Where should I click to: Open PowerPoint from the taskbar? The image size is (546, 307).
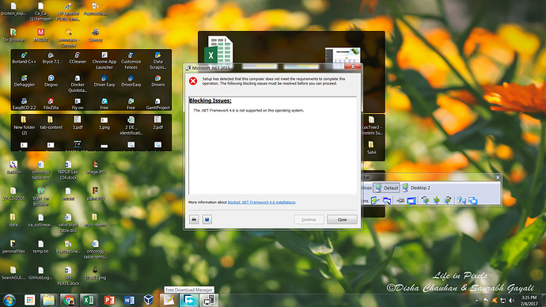[108, 300]
